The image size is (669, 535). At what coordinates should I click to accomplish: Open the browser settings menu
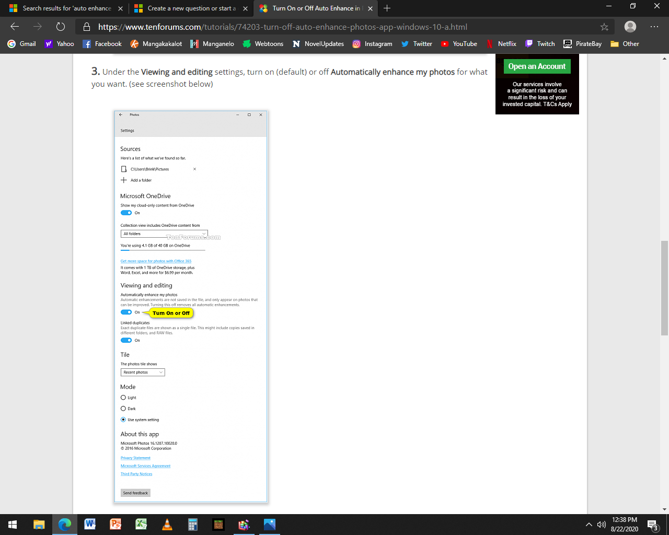click(x=654, y=27)
